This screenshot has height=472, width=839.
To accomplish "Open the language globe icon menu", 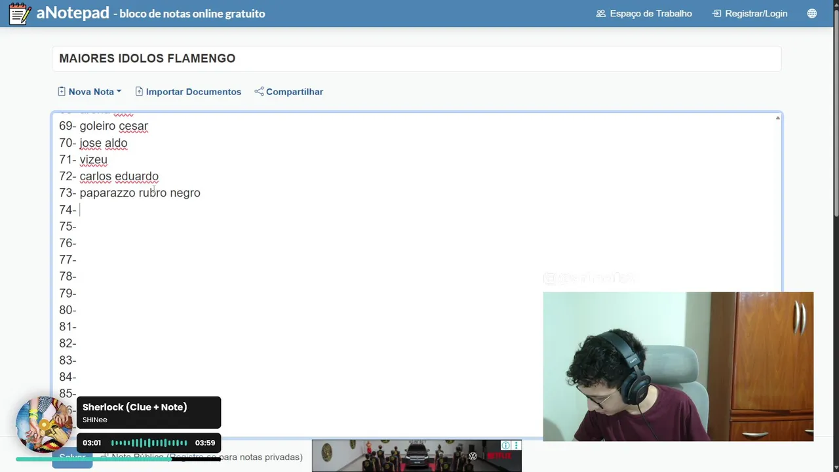I will click(x=812, y=13).
